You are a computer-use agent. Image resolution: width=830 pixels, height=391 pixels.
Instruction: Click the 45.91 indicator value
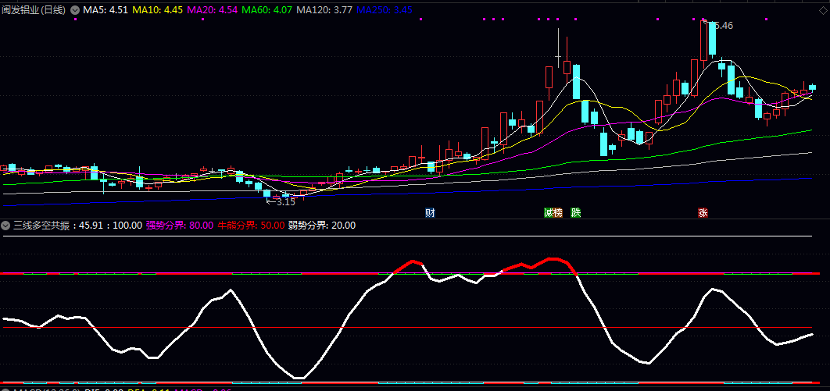click(x=91, y=226)
